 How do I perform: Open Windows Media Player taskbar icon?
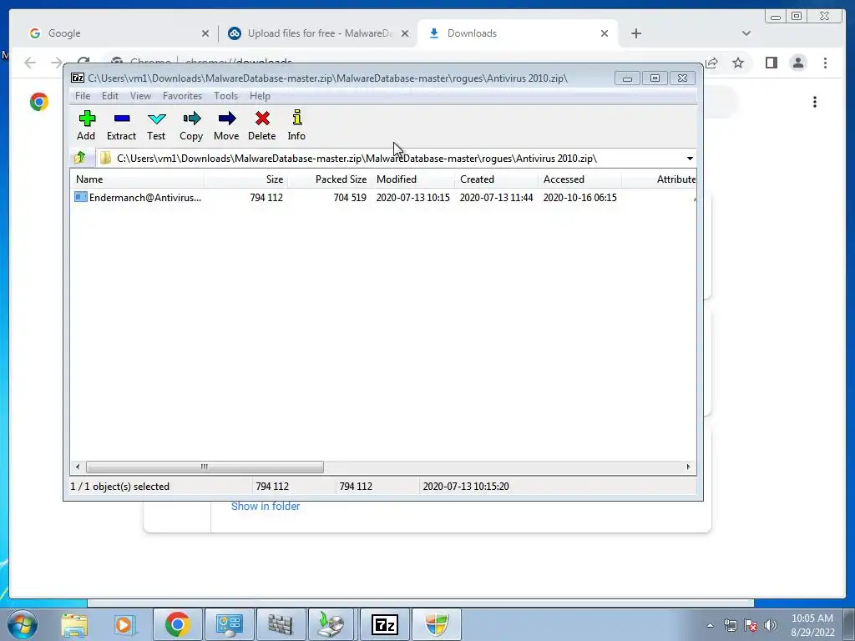(125, 624)
